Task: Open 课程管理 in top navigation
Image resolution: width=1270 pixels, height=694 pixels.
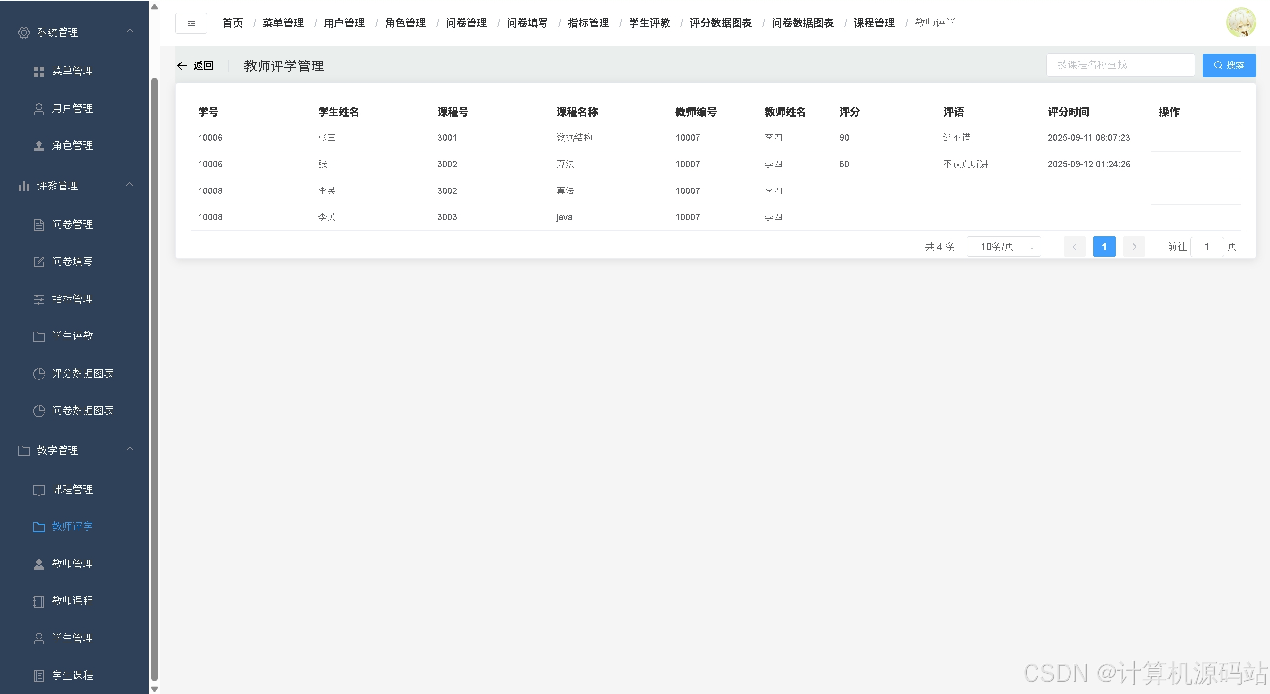Action: pos(874,23)
